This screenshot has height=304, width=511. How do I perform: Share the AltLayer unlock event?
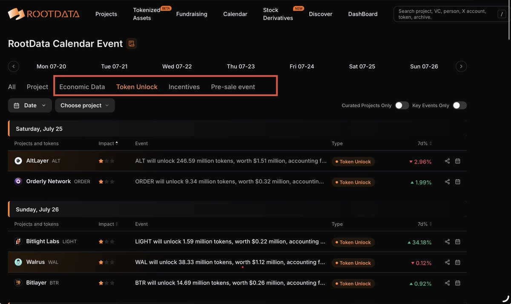click(x=447, y=161)
